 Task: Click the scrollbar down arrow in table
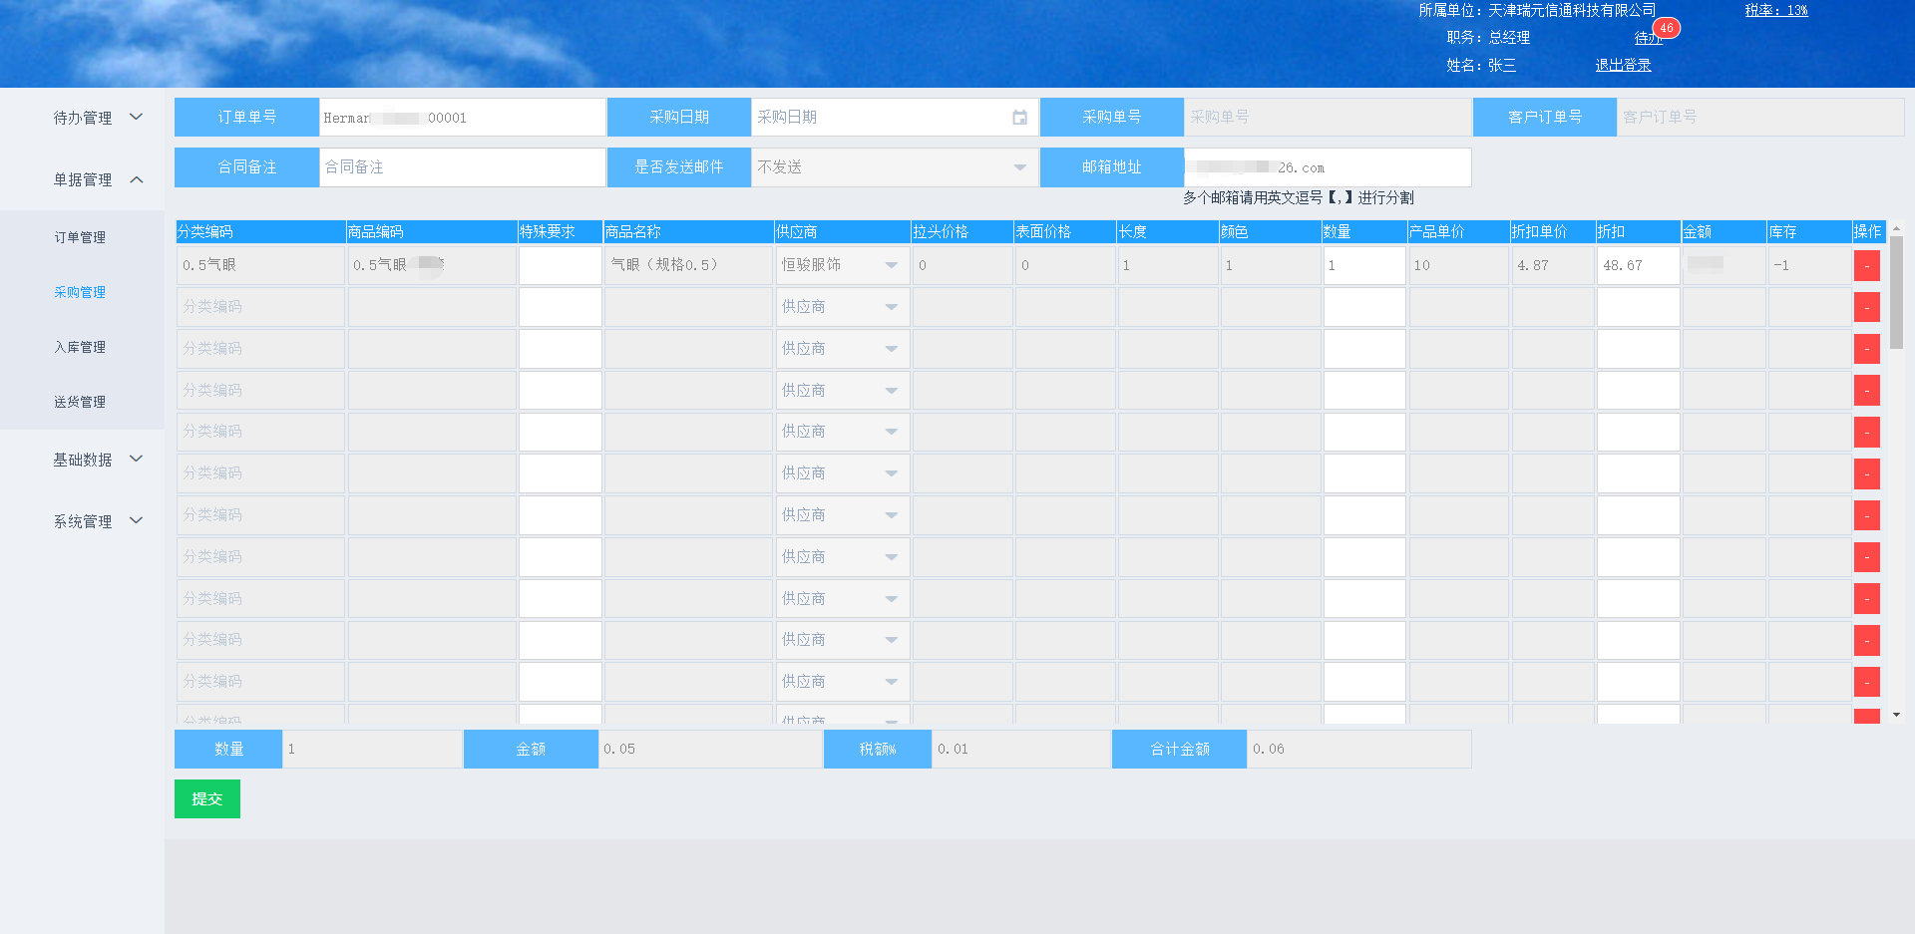pos(1896,715)
